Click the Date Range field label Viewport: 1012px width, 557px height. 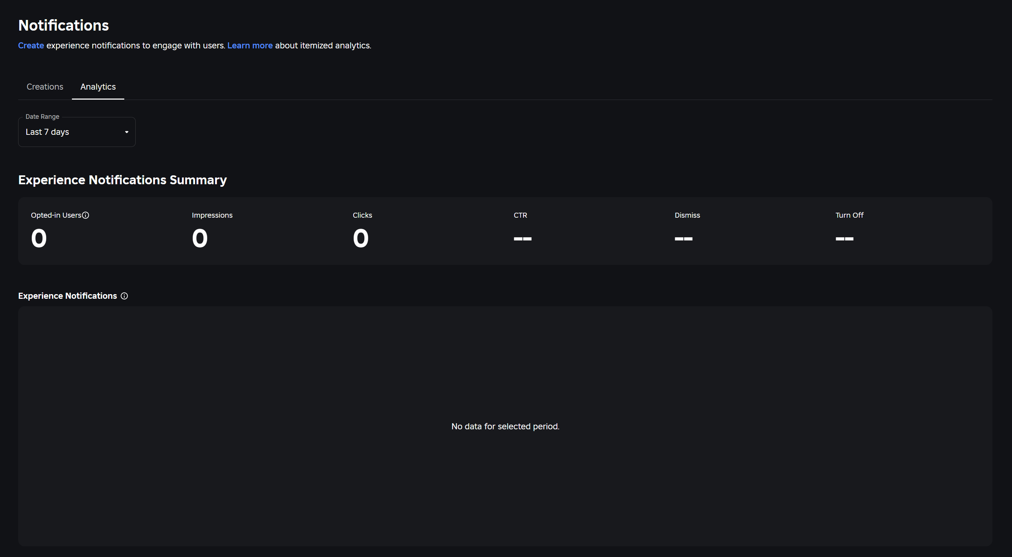[42, 117]
